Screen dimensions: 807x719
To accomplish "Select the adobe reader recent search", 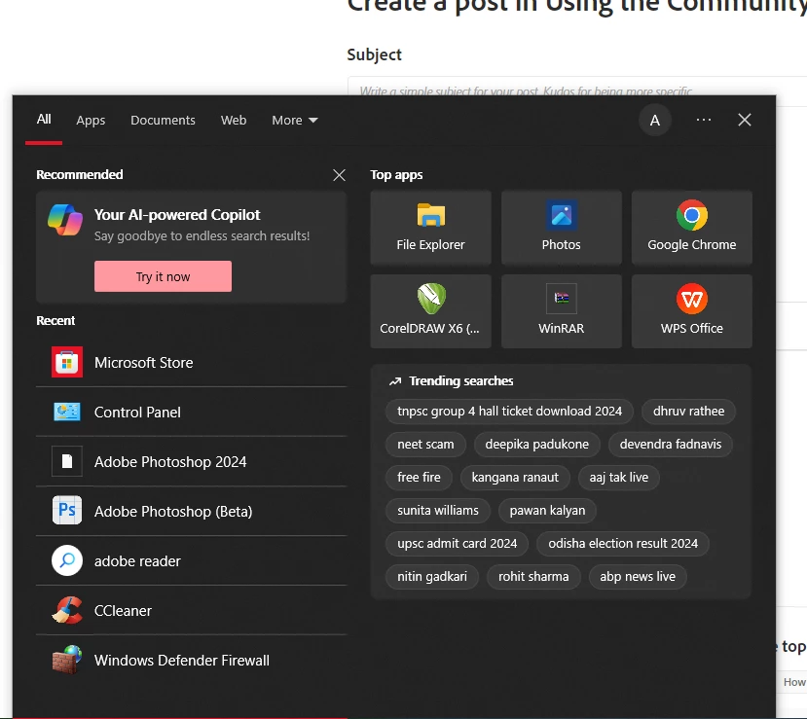I will [192, 561].
